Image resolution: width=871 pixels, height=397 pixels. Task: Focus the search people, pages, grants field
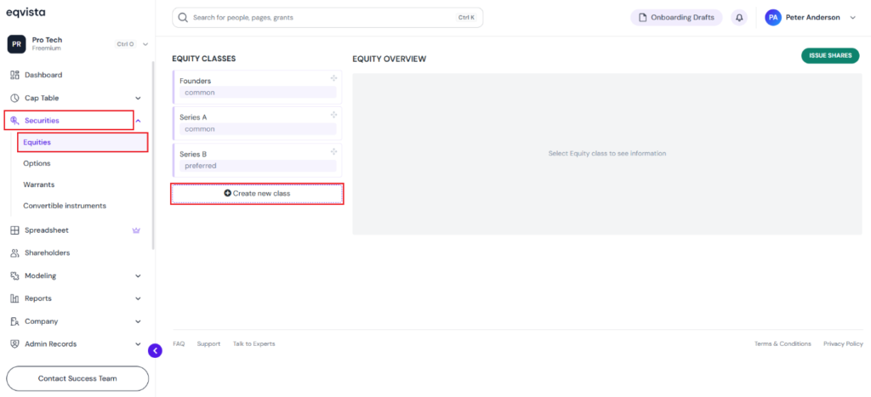point(327,18)
